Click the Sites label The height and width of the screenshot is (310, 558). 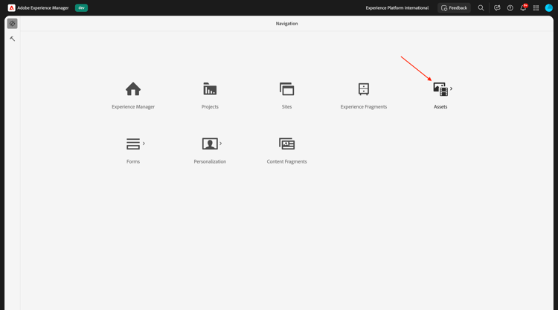click(x=287, y=106)
